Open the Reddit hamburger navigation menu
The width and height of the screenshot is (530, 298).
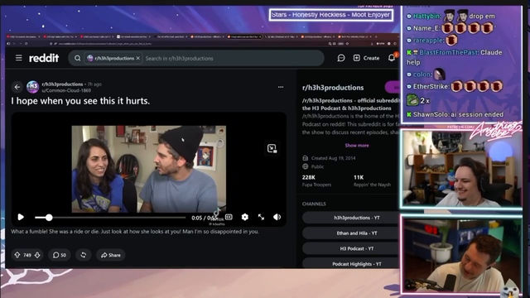[18, 58]
